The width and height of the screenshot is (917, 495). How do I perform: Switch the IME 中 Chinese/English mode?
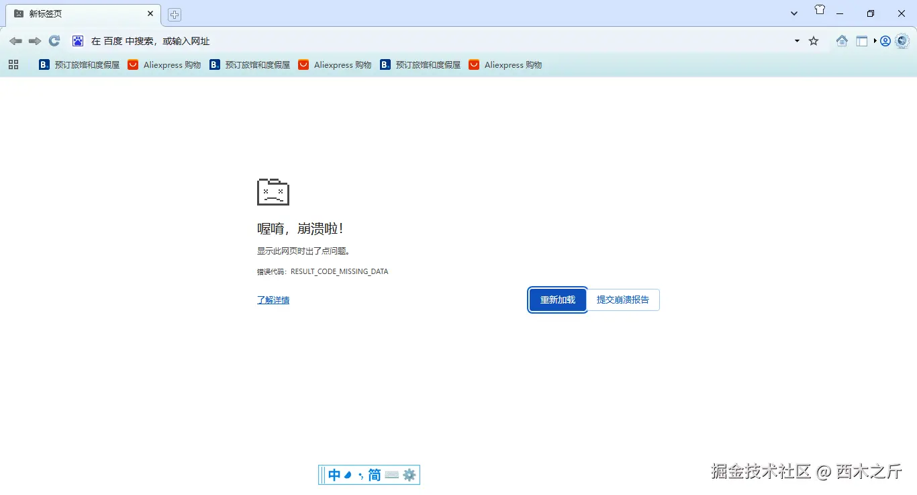pos(334,476)
